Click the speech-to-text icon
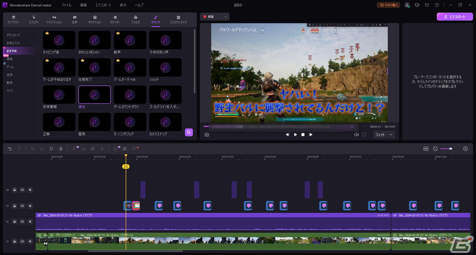The height and width of the screenshot is (255, 476). [x=125, y=149]
